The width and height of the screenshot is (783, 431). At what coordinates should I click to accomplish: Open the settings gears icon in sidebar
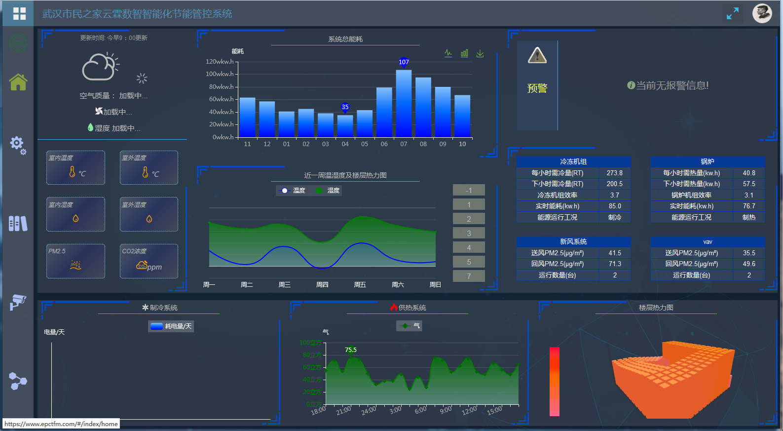(18, 145)
